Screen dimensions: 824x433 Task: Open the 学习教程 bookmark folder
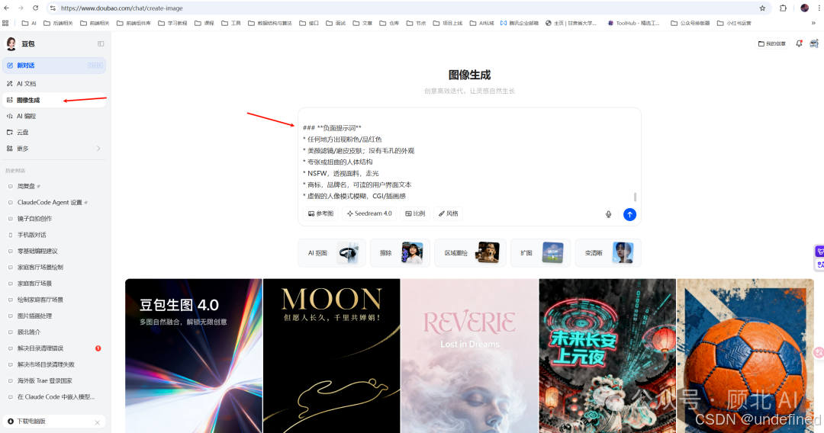[x=173, y=23]
